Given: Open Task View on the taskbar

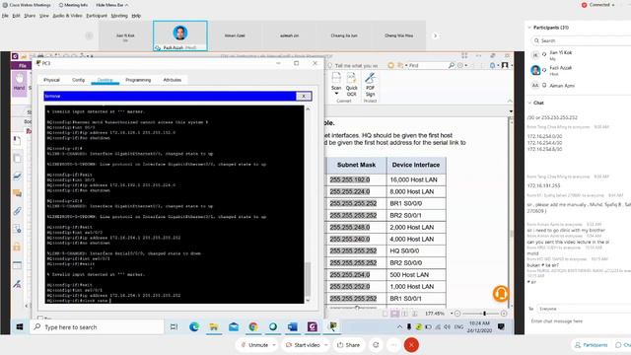Looking at the screenshot, I should [174, 327].
